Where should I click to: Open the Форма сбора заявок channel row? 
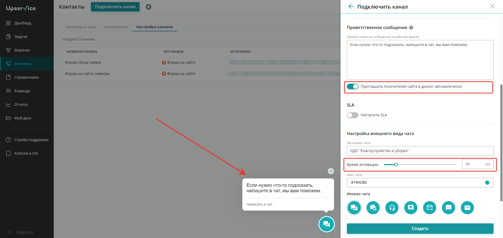(201, 63)
